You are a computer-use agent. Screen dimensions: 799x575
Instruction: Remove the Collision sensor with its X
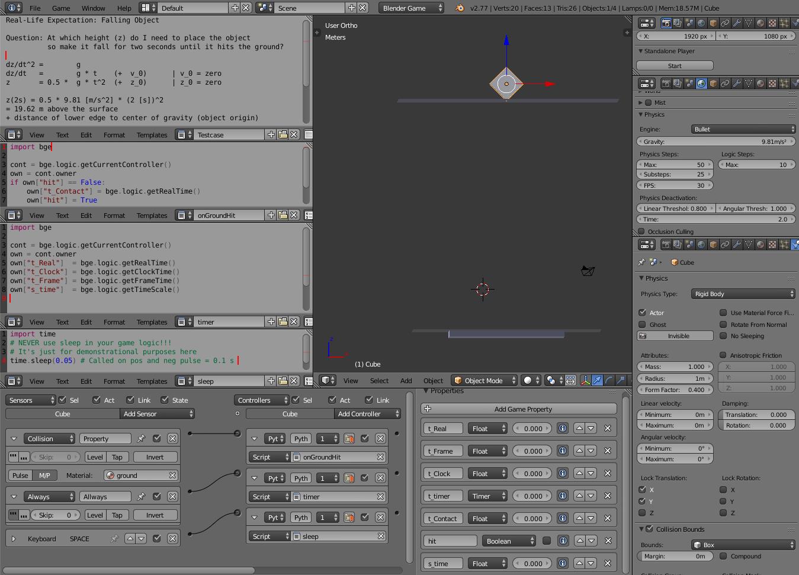172,439
